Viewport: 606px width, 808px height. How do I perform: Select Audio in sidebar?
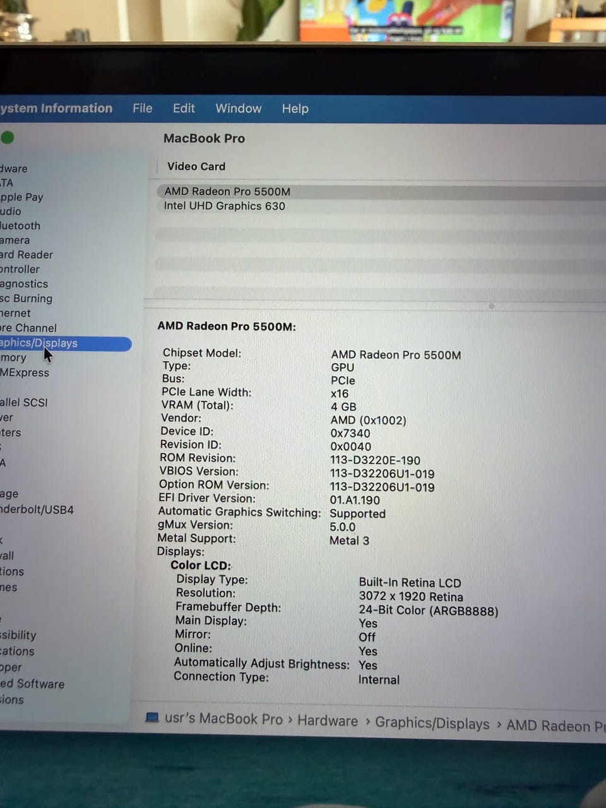coord(11,211)
